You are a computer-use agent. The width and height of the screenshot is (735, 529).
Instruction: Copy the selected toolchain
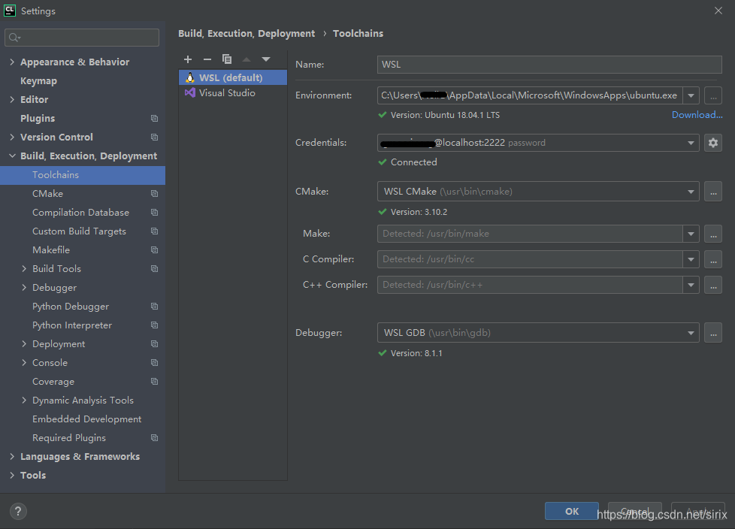(x=227, y=59)
